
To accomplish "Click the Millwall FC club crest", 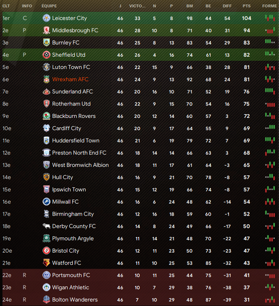I will click(x=46, y=202).
